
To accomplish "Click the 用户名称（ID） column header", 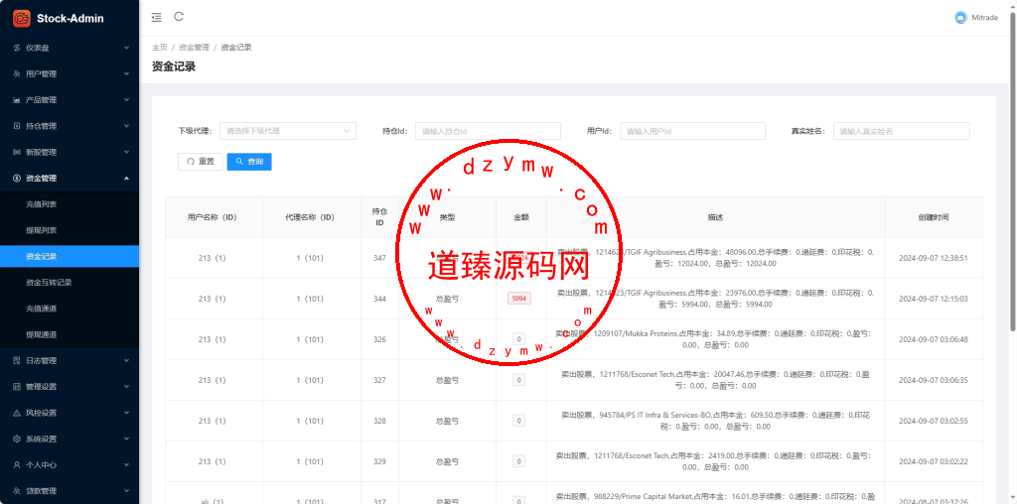I will 213,217.
